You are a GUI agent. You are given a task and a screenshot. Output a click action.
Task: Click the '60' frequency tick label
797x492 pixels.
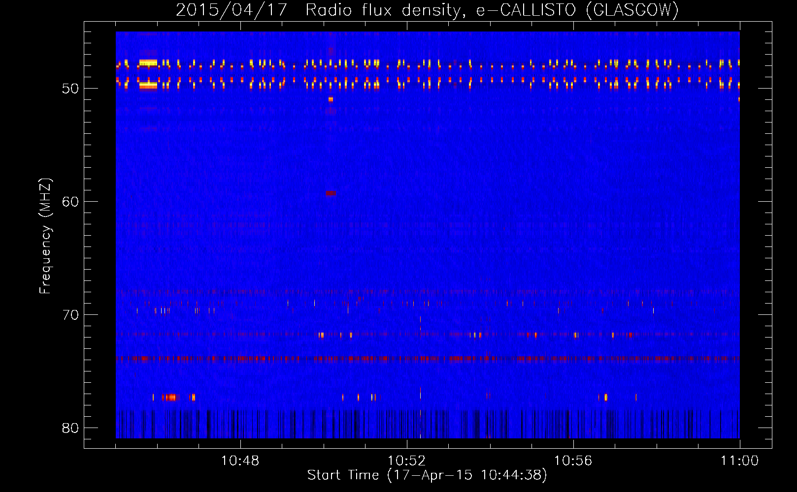coord(70,202)
